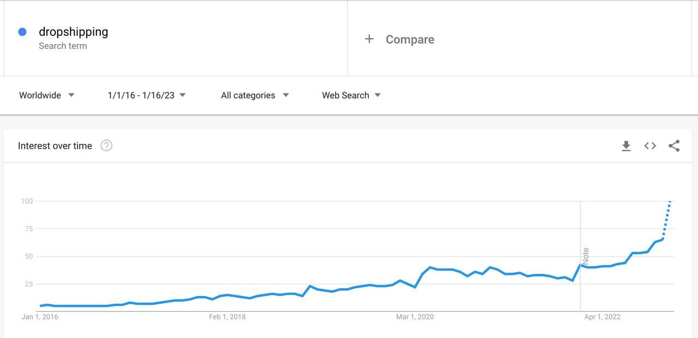Viewport: 698px width, 338px height.
Task: Expand the All categories dropdown
Action: pos(255,95)
